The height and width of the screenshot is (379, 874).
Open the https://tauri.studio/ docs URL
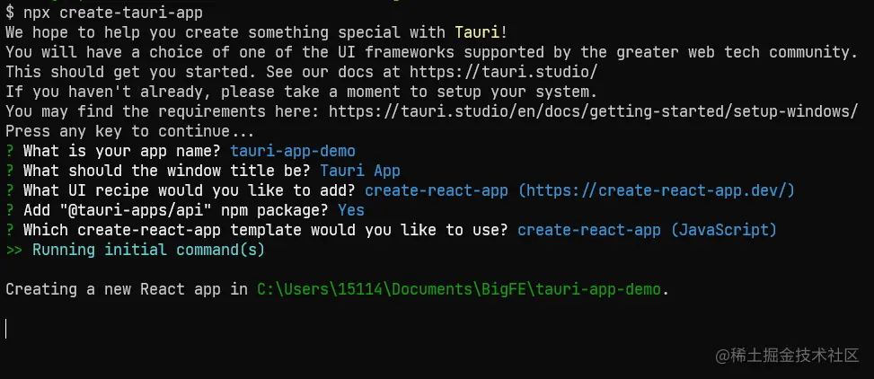[x=503, y=72]
